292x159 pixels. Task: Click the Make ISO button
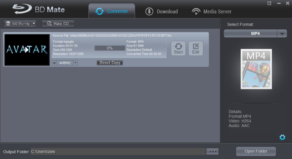click(58, 24)
